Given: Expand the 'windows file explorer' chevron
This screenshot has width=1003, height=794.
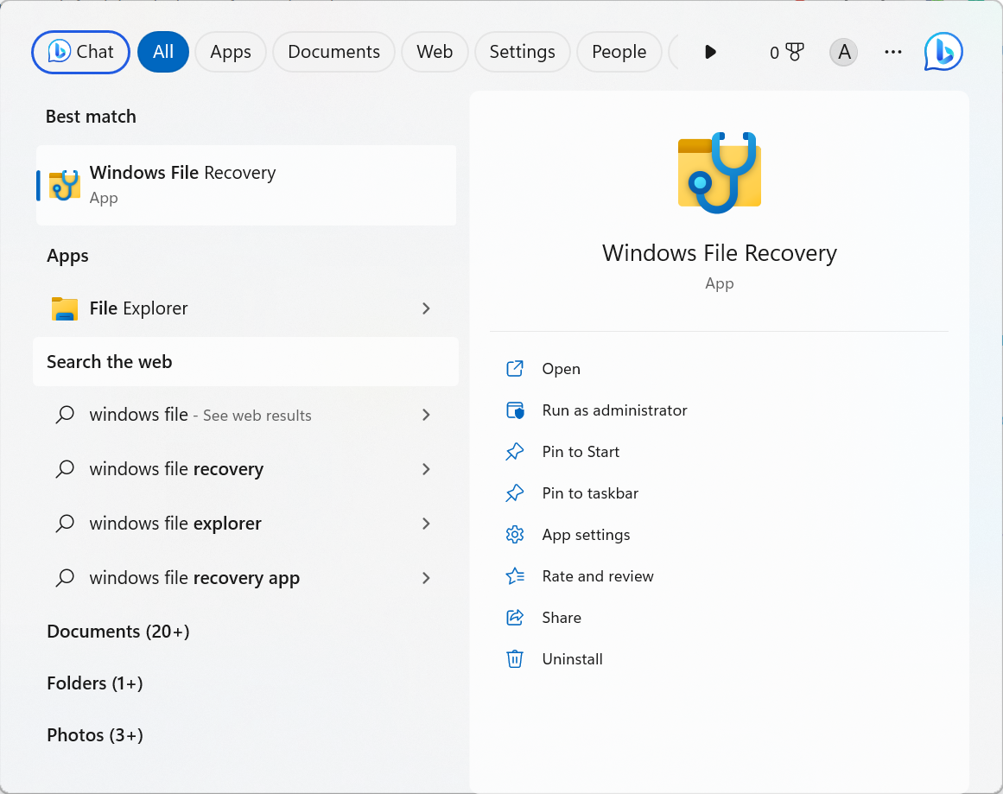Looking at the screenshot, I should coord(426,524).
